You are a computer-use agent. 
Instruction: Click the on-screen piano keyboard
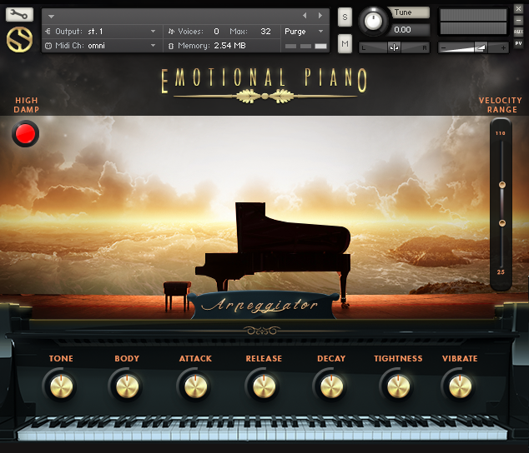point(263,428)
